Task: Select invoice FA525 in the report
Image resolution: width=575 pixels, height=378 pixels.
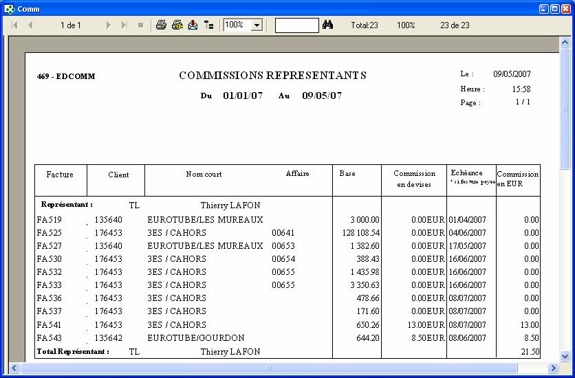Action: point(50,233)
